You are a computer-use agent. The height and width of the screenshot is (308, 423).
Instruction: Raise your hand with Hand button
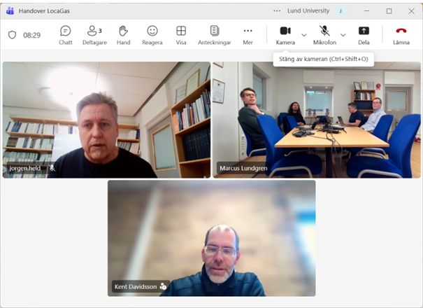point(123,34)
